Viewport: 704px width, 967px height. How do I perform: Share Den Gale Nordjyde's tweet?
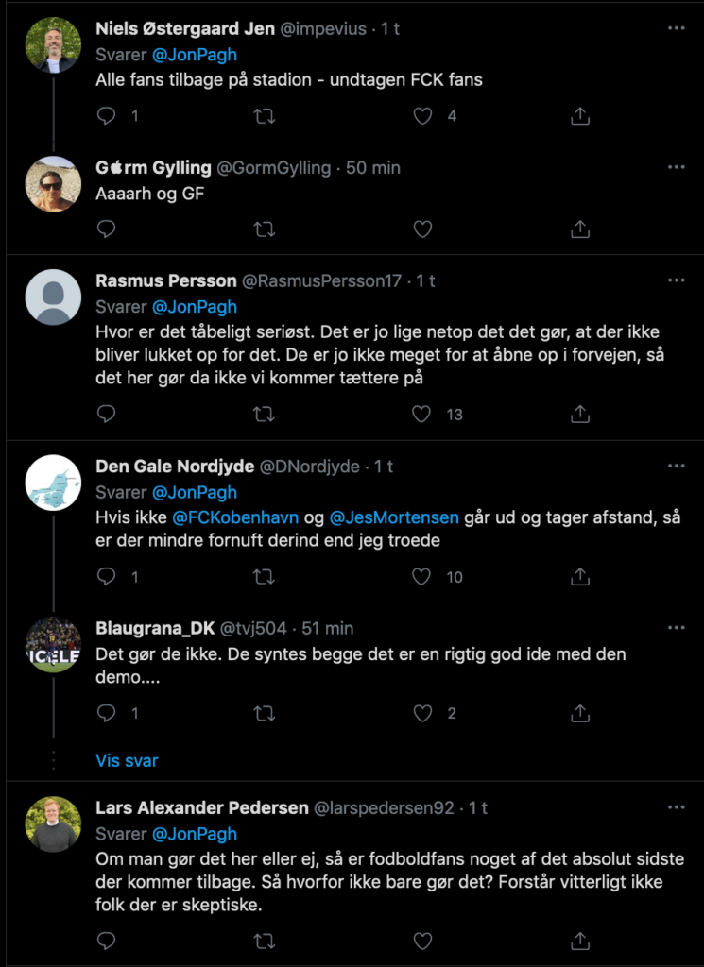coord(581,577)
